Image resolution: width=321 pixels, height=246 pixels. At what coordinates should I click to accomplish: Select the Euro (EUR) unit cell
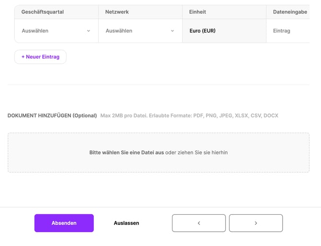tap(203, 31)
